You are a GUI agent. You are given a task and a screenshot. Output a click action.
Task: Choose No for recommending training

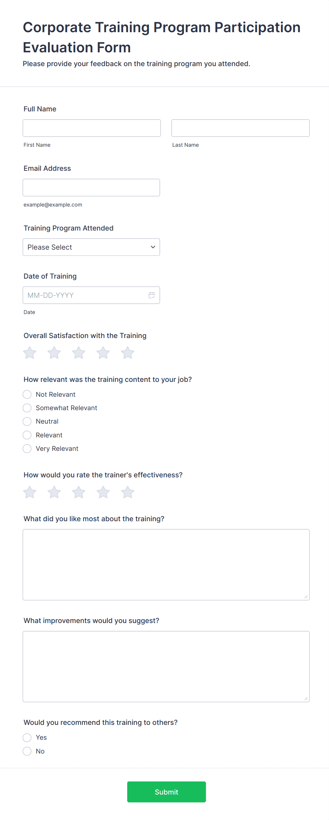coord(27,751)
